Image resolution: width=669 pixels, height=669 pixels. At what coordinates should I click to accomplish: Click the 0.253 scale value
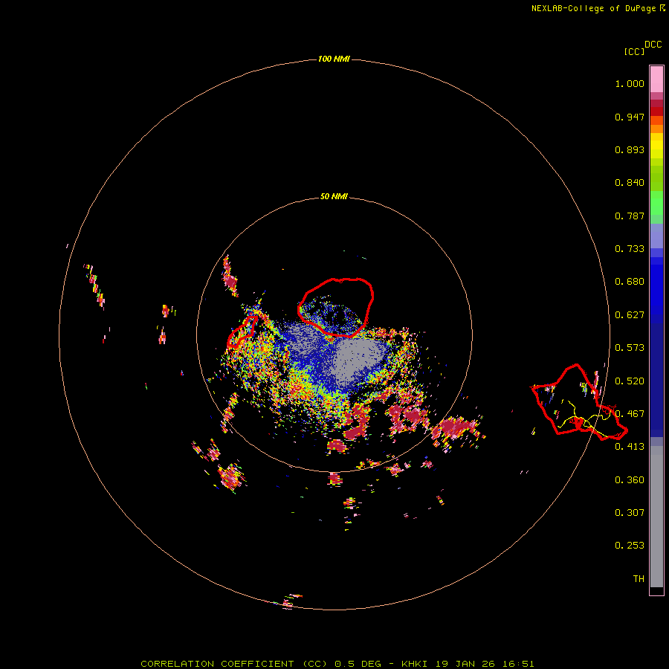coord(630,546)
